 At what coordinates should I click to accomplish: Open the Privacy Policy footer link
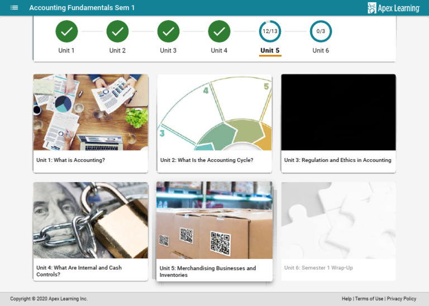pyautogui.click(x=402, y=299)
